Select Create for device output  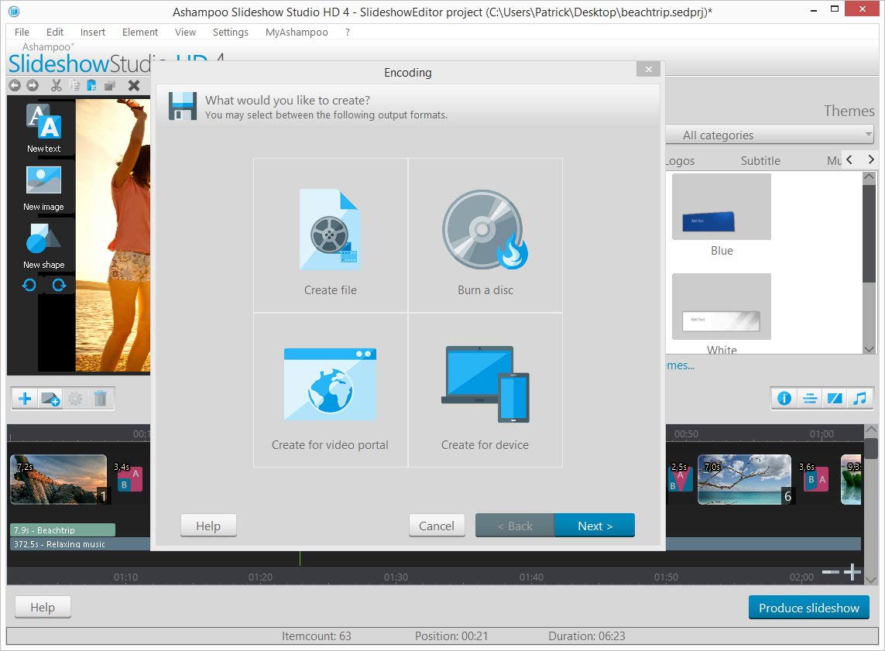pyautogui.click(x=485, y=391)
